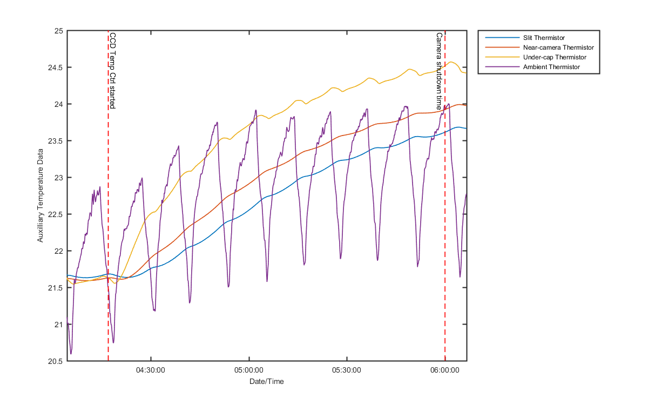
Task: Click the 25 y-axis tick label
Action: pyautogui.click(x=59, y=31)
